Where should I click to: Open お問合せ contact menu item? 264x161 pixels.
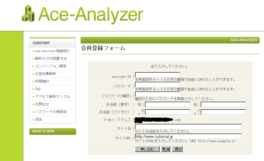click(x=42, y=104)
